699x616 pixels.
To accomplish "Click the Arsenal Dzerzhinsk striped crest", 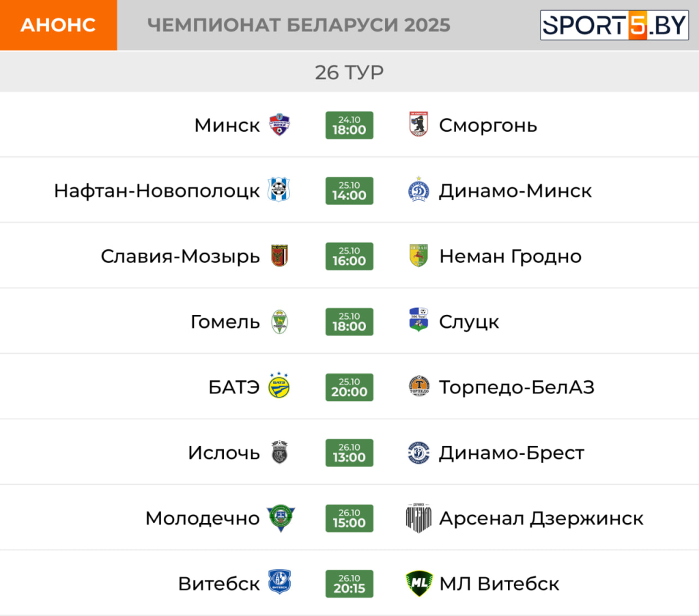I will (418, 518).
